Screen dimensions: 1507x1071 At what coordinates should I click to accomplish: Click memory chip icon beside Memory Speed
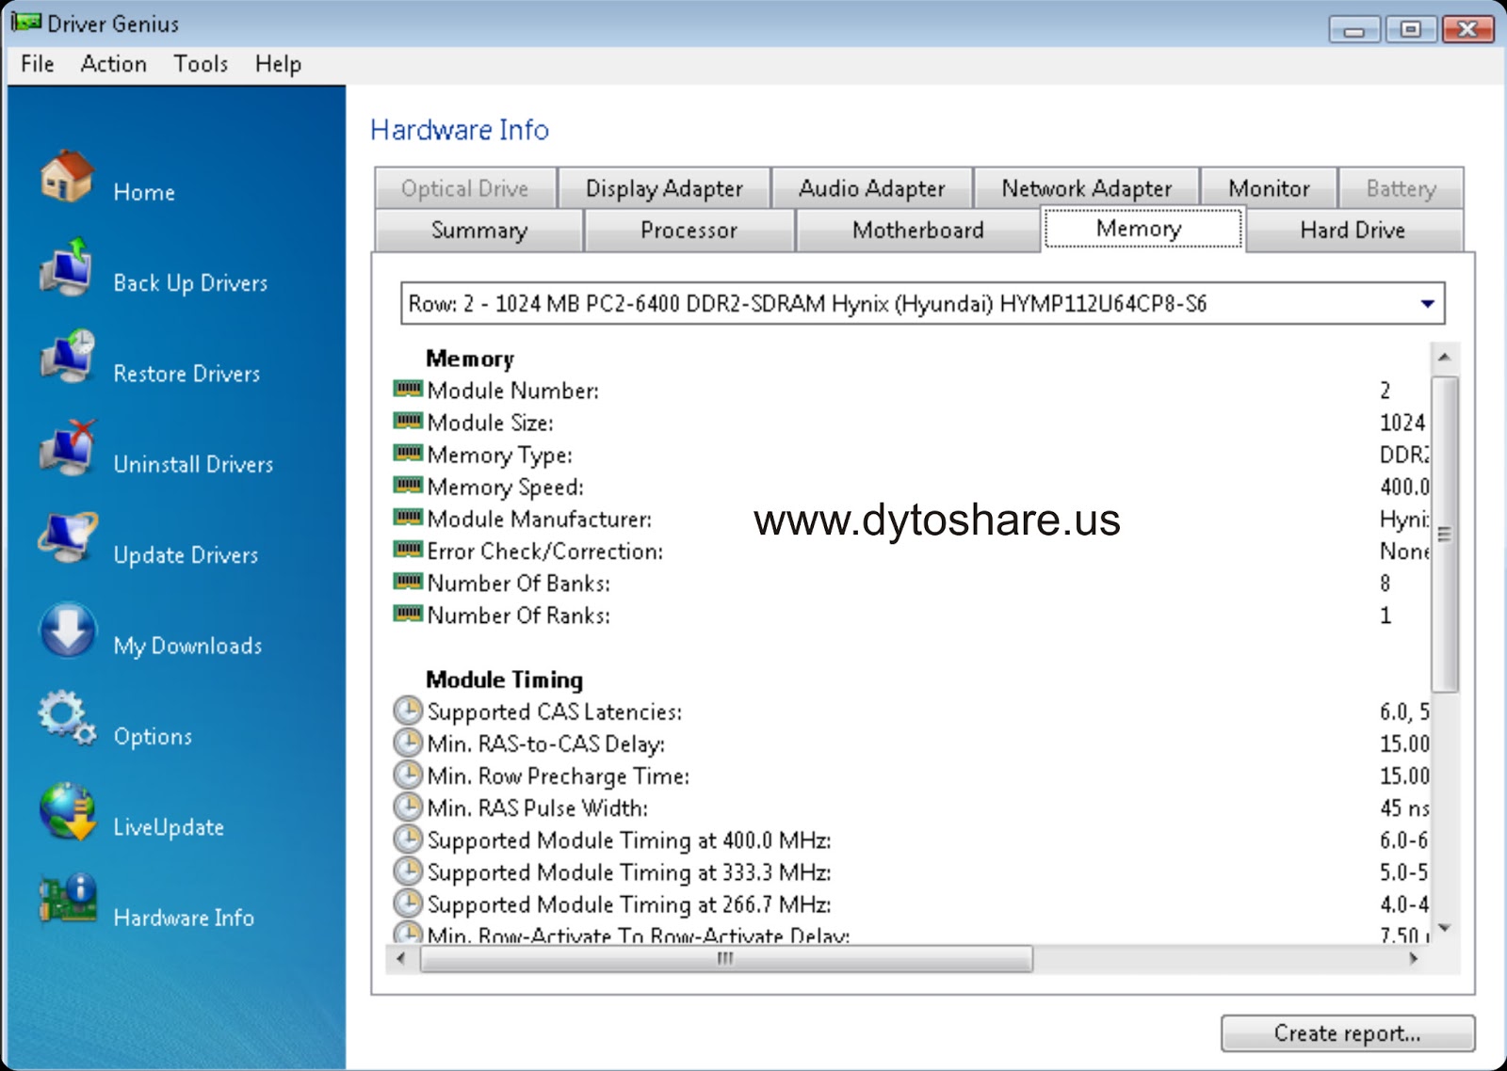(x=408, y=485)
